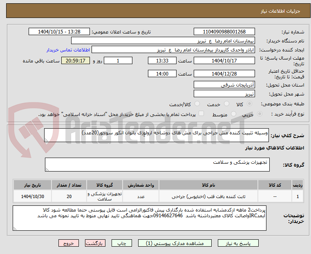Screen dimensions: 311x254
Task: Toggle the اسناد خزانه اسلامی payment checkbox
Action: [201, 114]
